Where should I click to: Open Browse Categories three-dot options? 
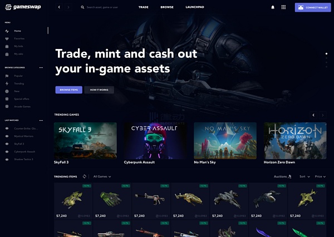click(41, 67)
